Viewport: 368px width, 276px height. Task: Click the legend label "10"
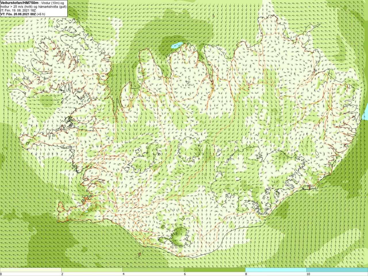(308, 274)
